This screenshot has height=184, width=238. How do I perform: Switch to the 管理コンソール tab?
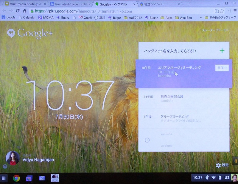tap(160, 4)
